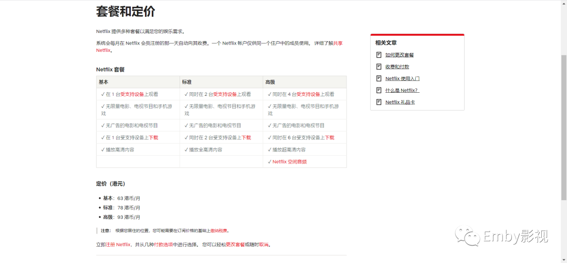Follow the 缴纳税费 link in the note
567x263 pixels.
coord(219,231)
